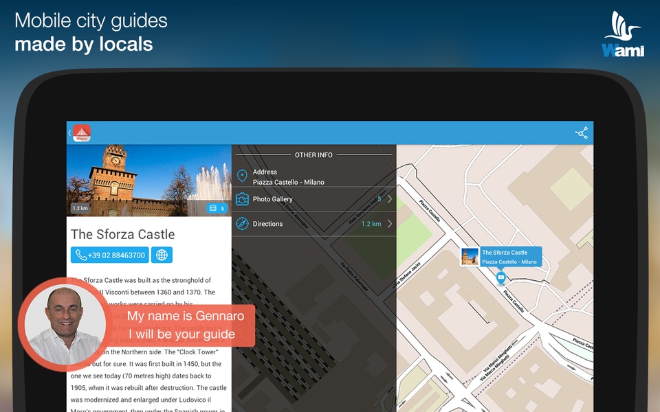660x412 pixels.
Task: Open the Photo Gallery row
Action: 314,199
